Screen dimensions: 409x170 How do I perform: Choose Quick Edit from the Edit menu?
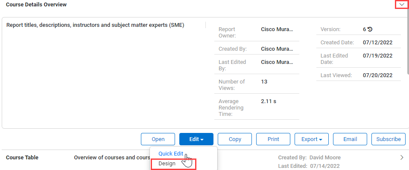pos(171,154)
